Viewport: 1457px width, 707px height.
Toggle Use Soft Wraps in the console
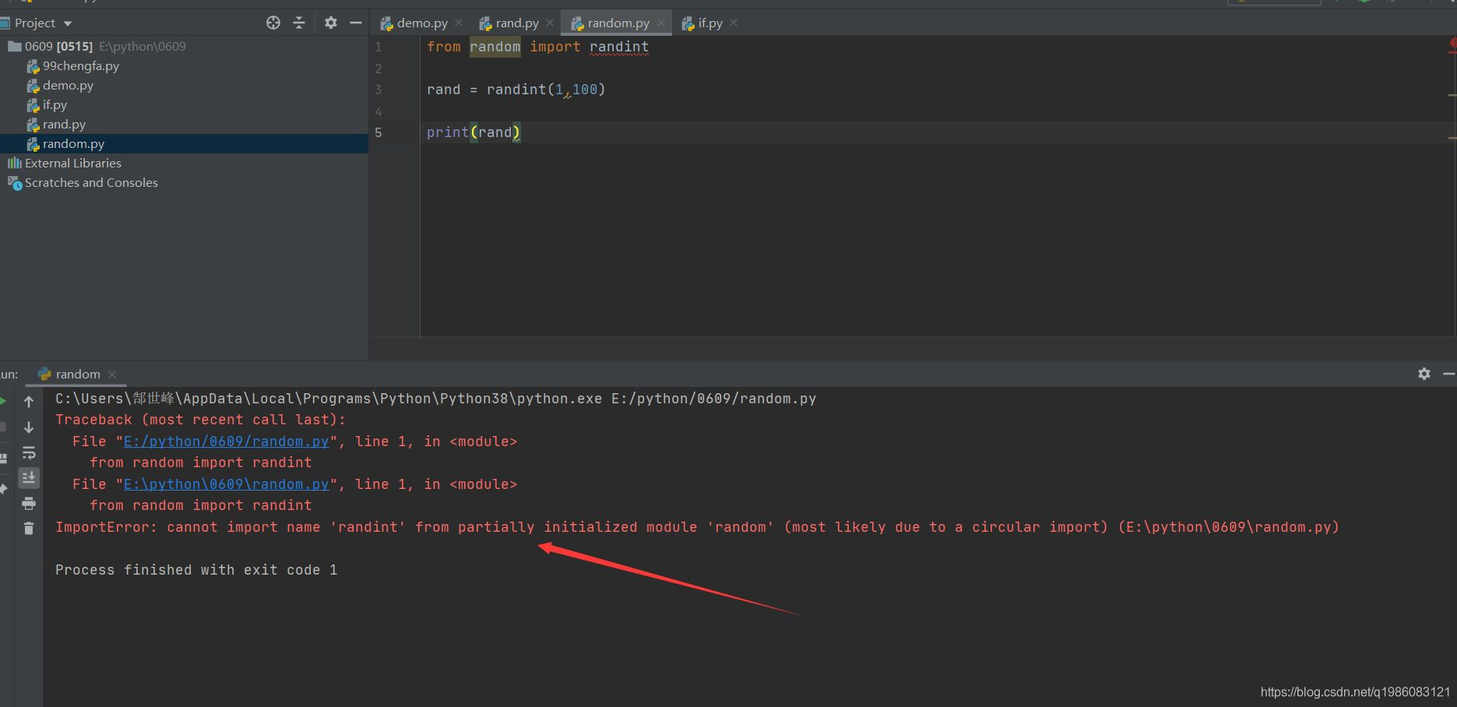click(29, 452)
